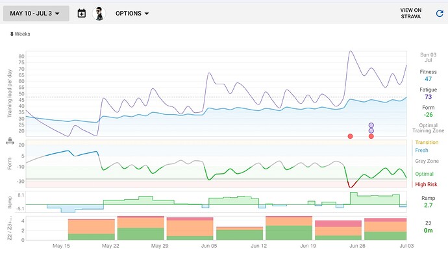Open the MAY 10 - JUL 3 date range dropdown
This screenshot has width=448, height=253.
[36, 14]
